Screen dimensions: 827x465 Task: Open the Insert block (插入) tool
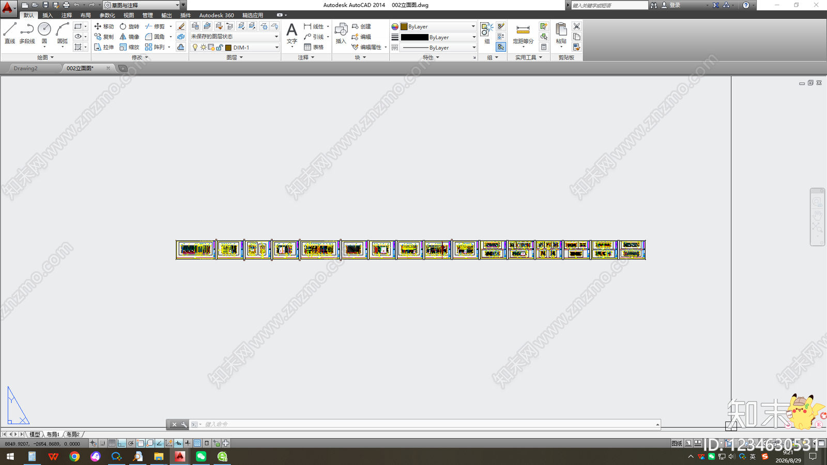[x=341, y=33]
